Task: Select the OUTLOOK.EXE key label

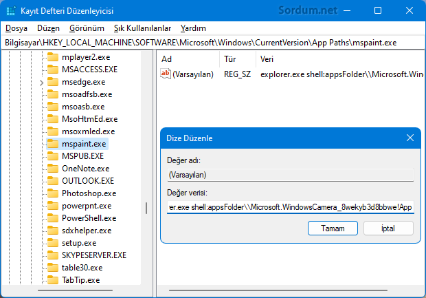Action: 88,181
